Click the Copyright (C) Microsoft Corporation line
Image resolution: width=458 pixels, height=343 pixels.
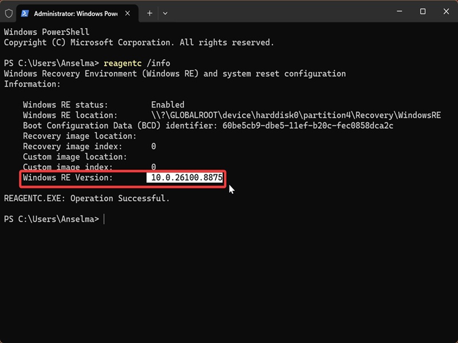click(x=139, y=42)
